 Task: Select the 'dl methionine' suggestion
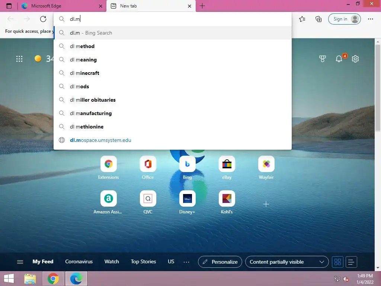click(173, 127)
